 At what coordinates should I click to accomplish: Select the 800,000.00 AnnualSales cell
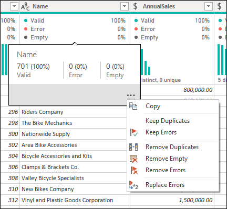177,90
